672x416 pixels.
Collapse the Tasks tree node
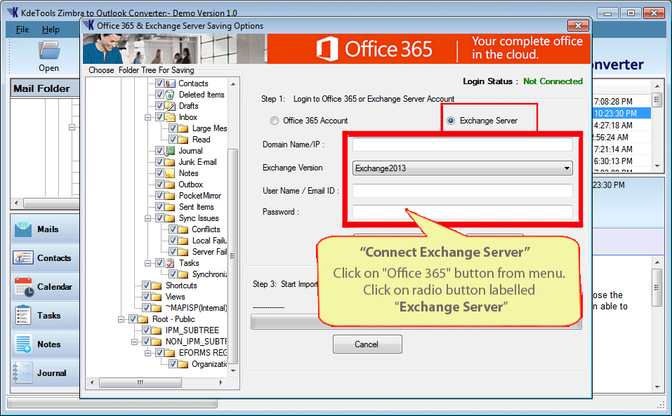147,263
